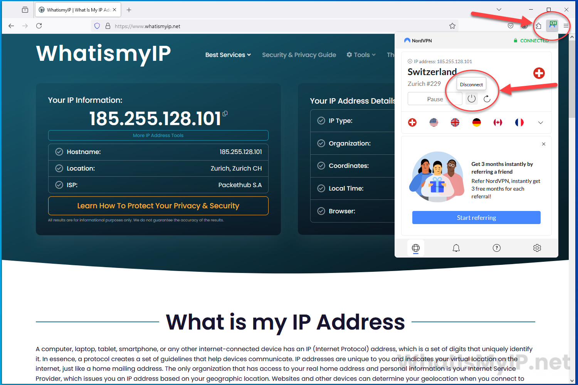Close the WhatismyIP tab
Screen dimensions: 578x385
click(114, 10)
